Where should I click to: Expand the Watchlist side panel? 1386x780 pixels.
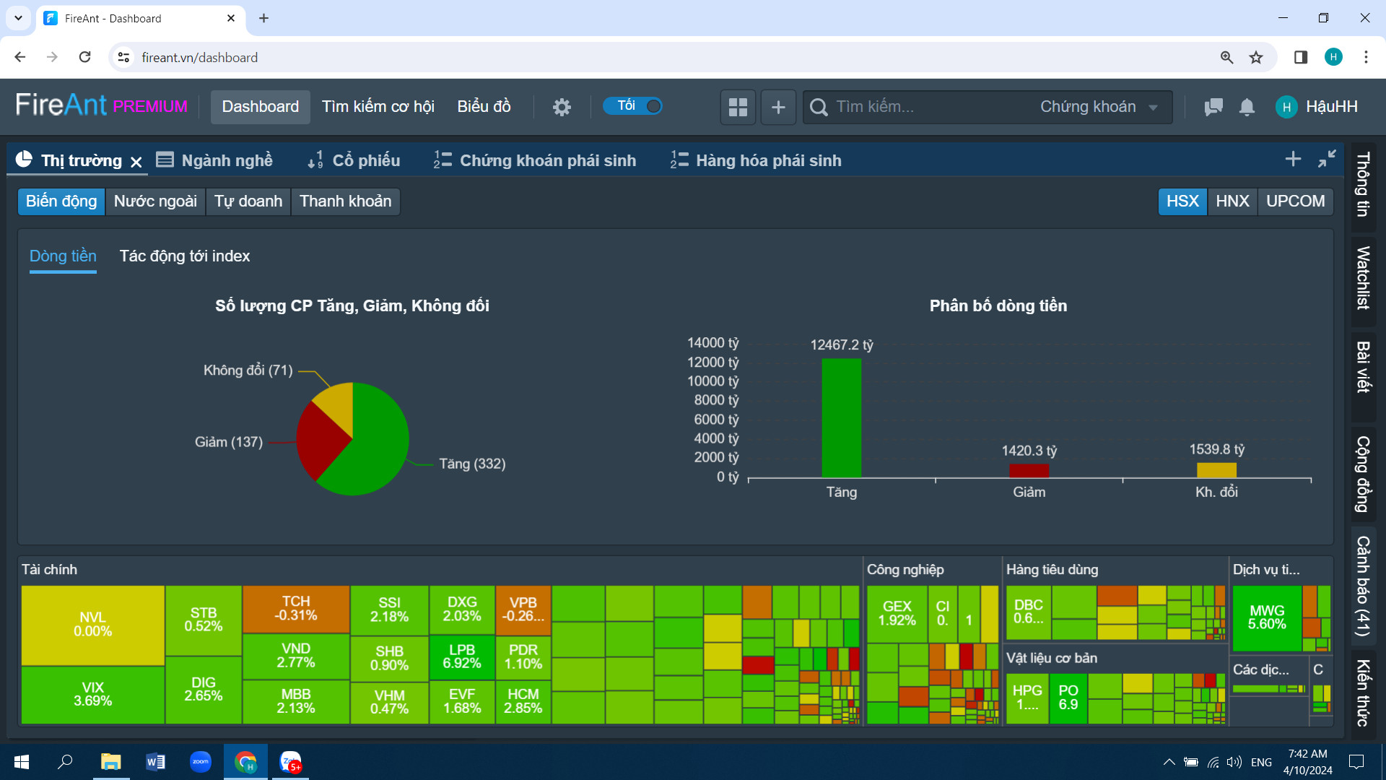[1363, 278]
